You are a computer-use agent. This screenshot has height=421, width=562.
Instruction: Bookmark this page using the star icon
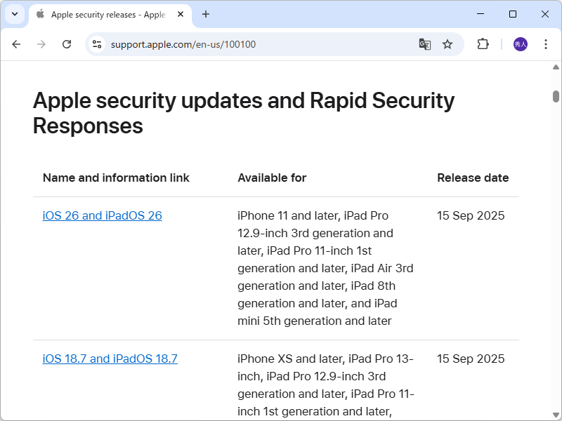tap(447, 44)
